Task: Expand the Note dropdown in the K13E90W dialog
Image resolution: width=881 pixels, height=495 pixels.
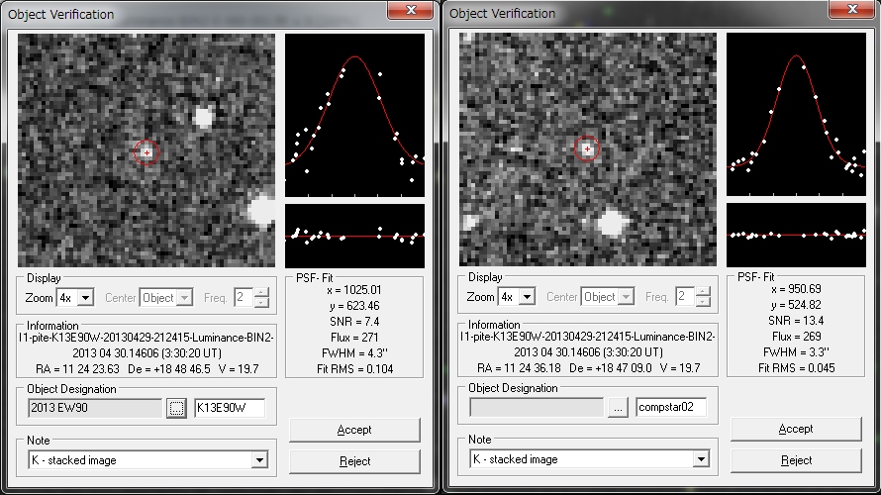Action: [259, 459]
